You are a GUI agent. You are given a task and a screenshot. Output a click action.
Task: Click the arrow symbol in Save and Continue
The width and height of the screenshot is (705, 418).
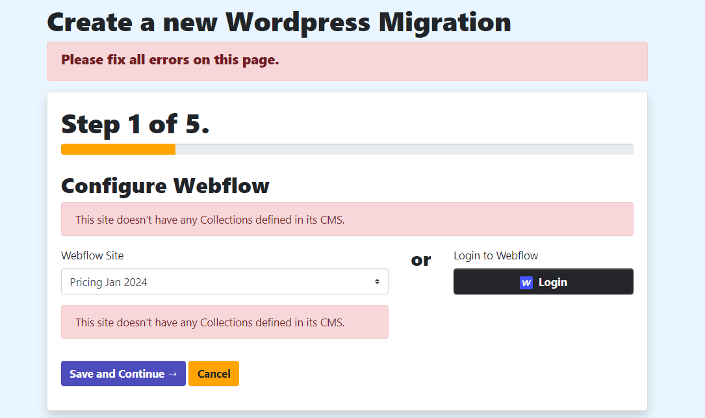(172, 374)
